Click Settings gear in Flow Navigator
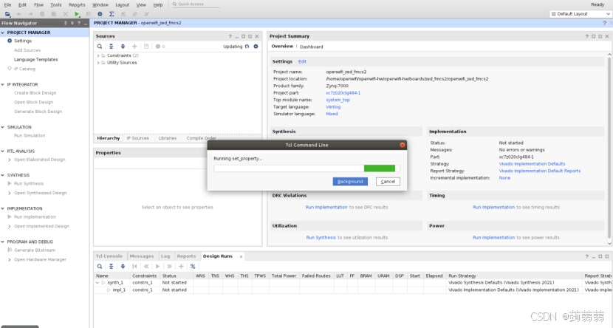The height and width of the screenshot is (328, 613). coord(10,41)
